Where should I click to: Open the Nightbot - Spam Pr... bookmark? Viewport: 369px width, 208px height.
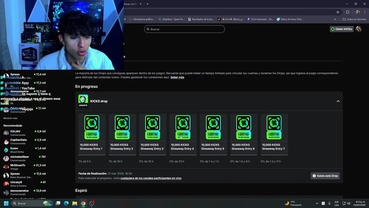click(171, 19)
